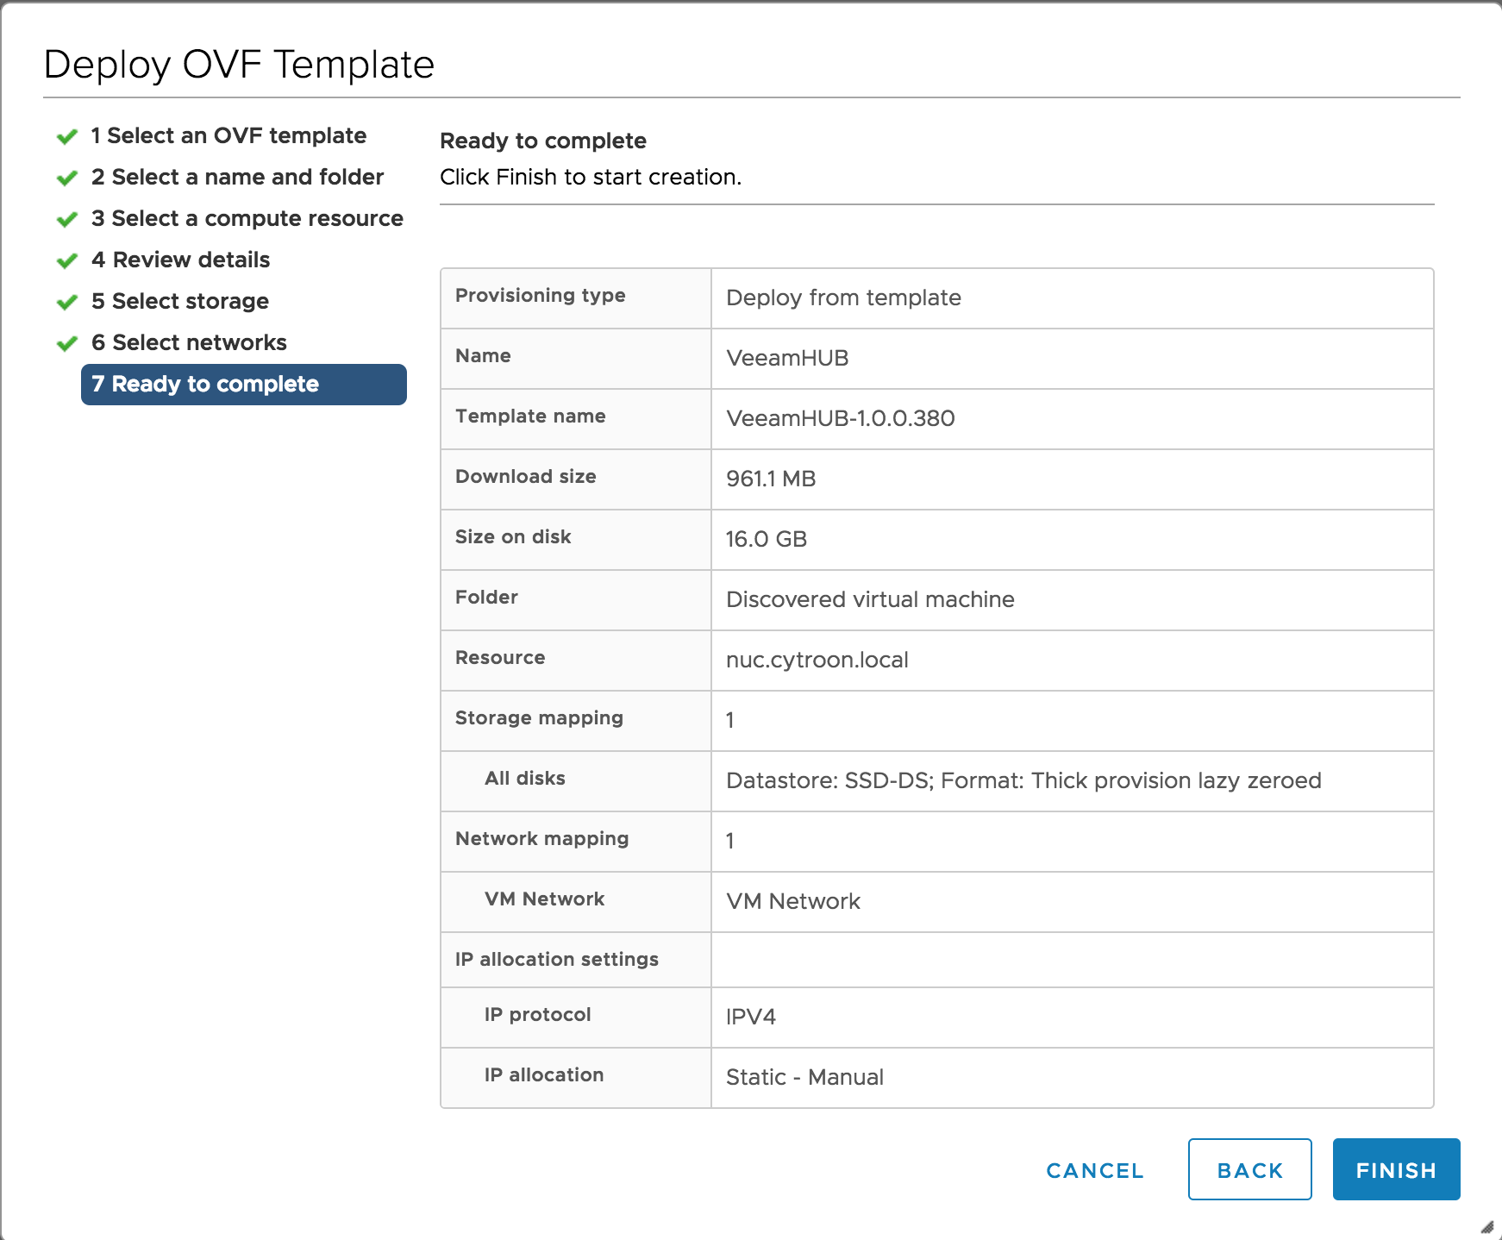
Task: Click the 'Ready to complete' heading above table
Action: pos(543,141)
